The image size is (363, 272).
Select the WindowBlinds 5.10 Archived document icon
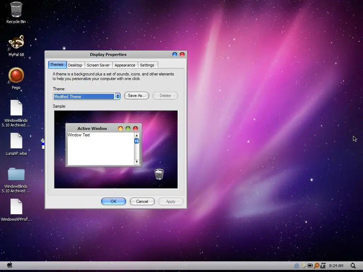(x=16, y=108)
